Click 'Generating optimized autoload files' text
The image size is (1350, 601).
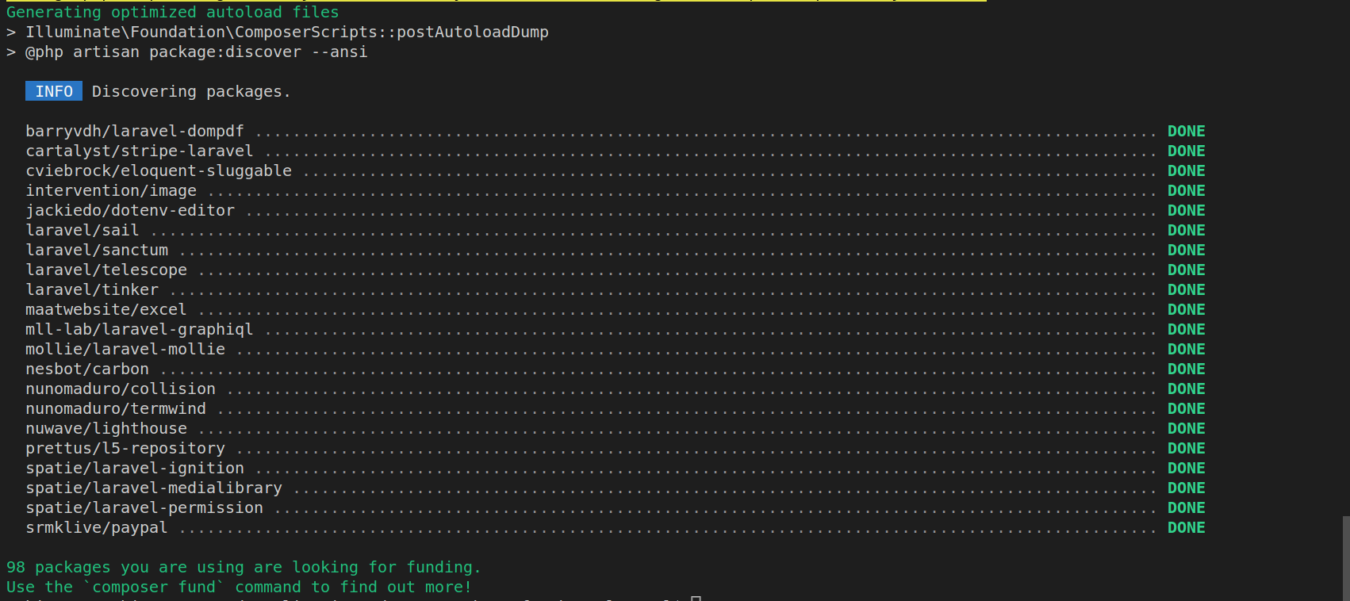click(x=172, y=13)
